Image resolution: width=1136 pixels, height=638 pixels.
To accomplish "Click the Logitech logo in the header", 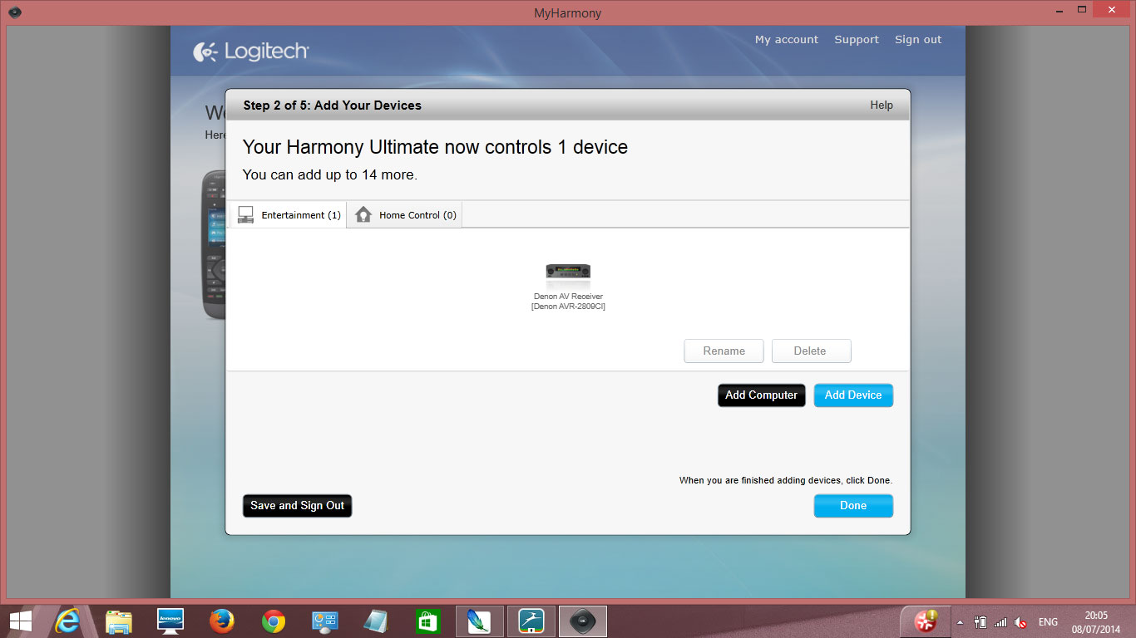I will tap(251, 52).
